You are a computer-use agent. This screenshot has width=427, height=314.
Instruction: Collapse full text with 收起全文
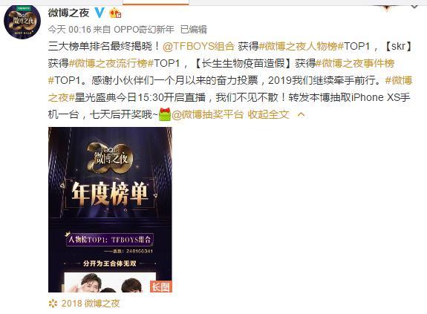269,114
